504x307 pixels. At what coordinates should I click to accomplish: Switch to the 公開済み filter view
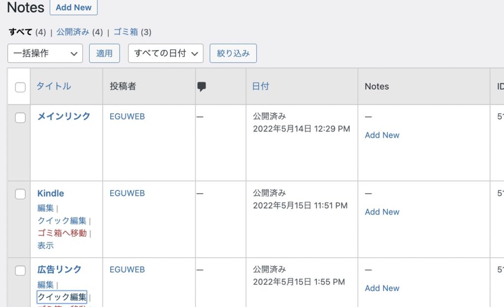(x=73, y=32)
